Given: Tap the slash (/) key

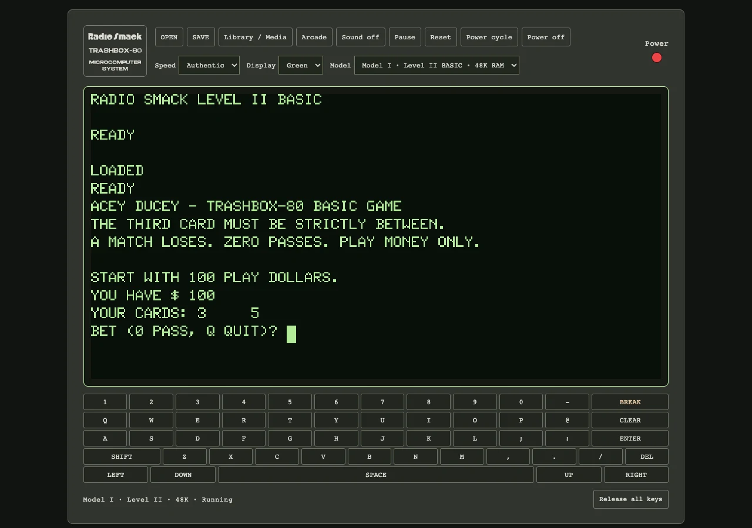Looking at the screenshot, I should (x=600, y=456).
